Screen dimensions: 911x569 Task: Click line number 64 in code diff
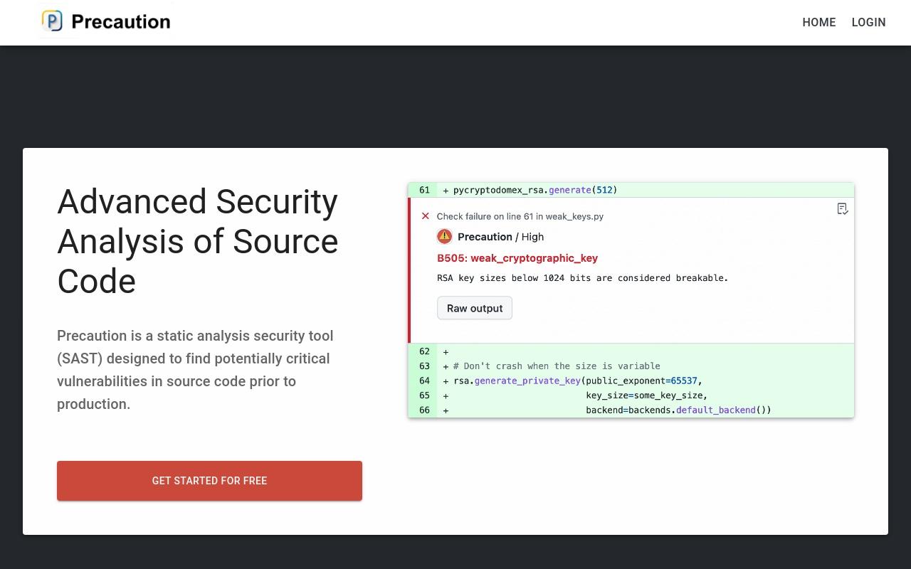pos(424,381)
